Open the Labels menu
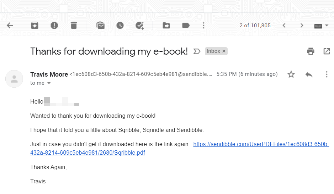The image size is (334, 194). (186, 26)
